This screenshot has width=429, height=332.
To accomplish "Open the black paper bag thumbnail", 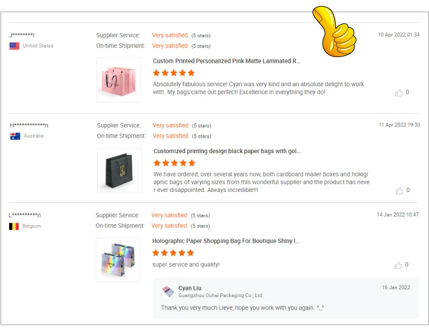I will coord(119,170).
